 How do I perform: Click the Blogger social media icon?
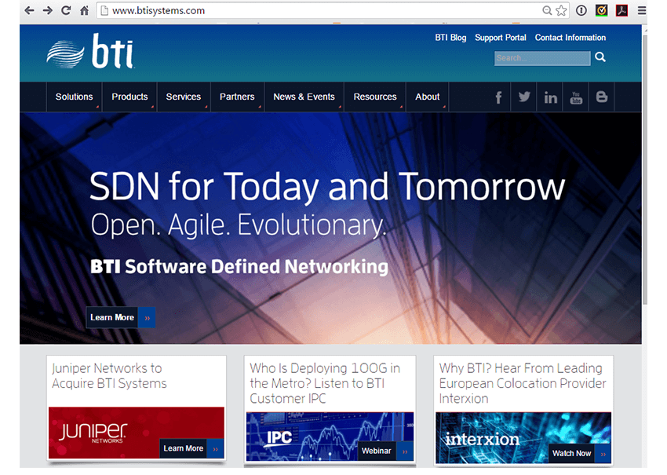pyautogui.click(x=601, y=97)
